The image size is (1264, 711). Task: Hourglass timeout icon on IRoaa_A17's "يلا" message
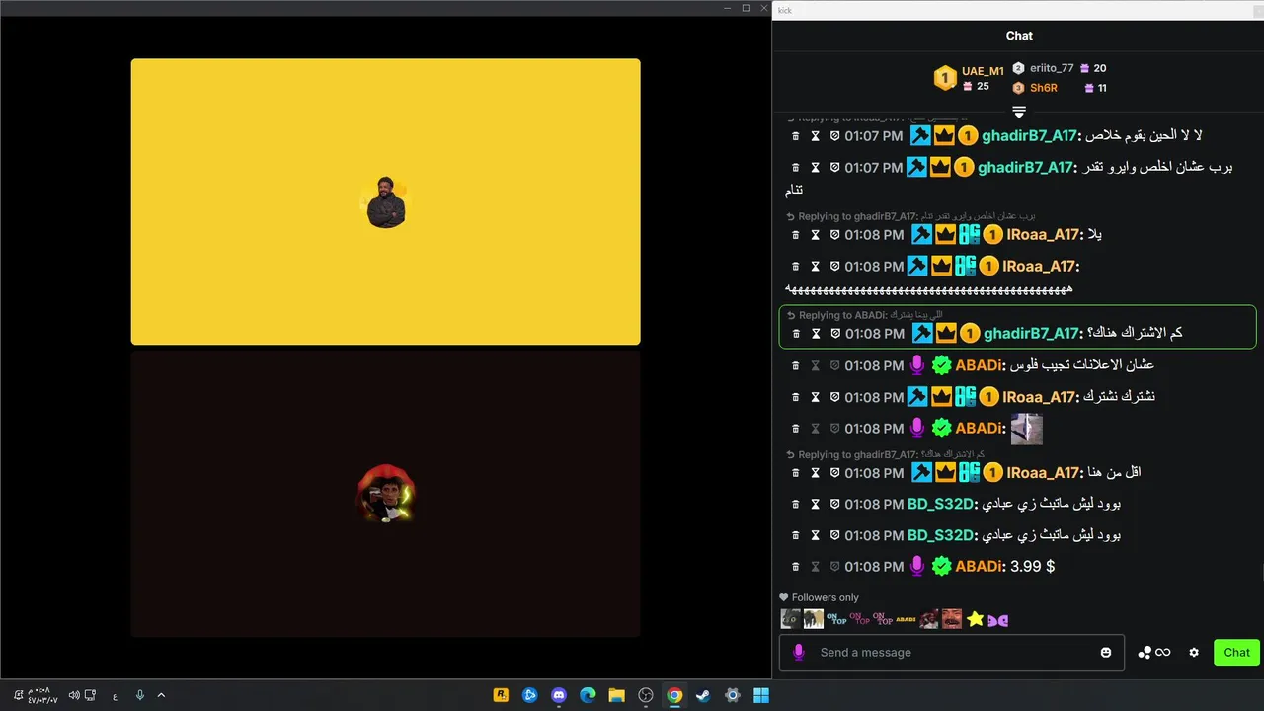click(x=816, y=235)
